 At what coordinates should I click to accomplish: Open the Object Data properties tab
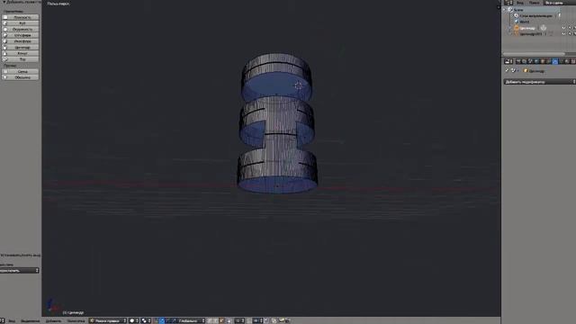561,61
